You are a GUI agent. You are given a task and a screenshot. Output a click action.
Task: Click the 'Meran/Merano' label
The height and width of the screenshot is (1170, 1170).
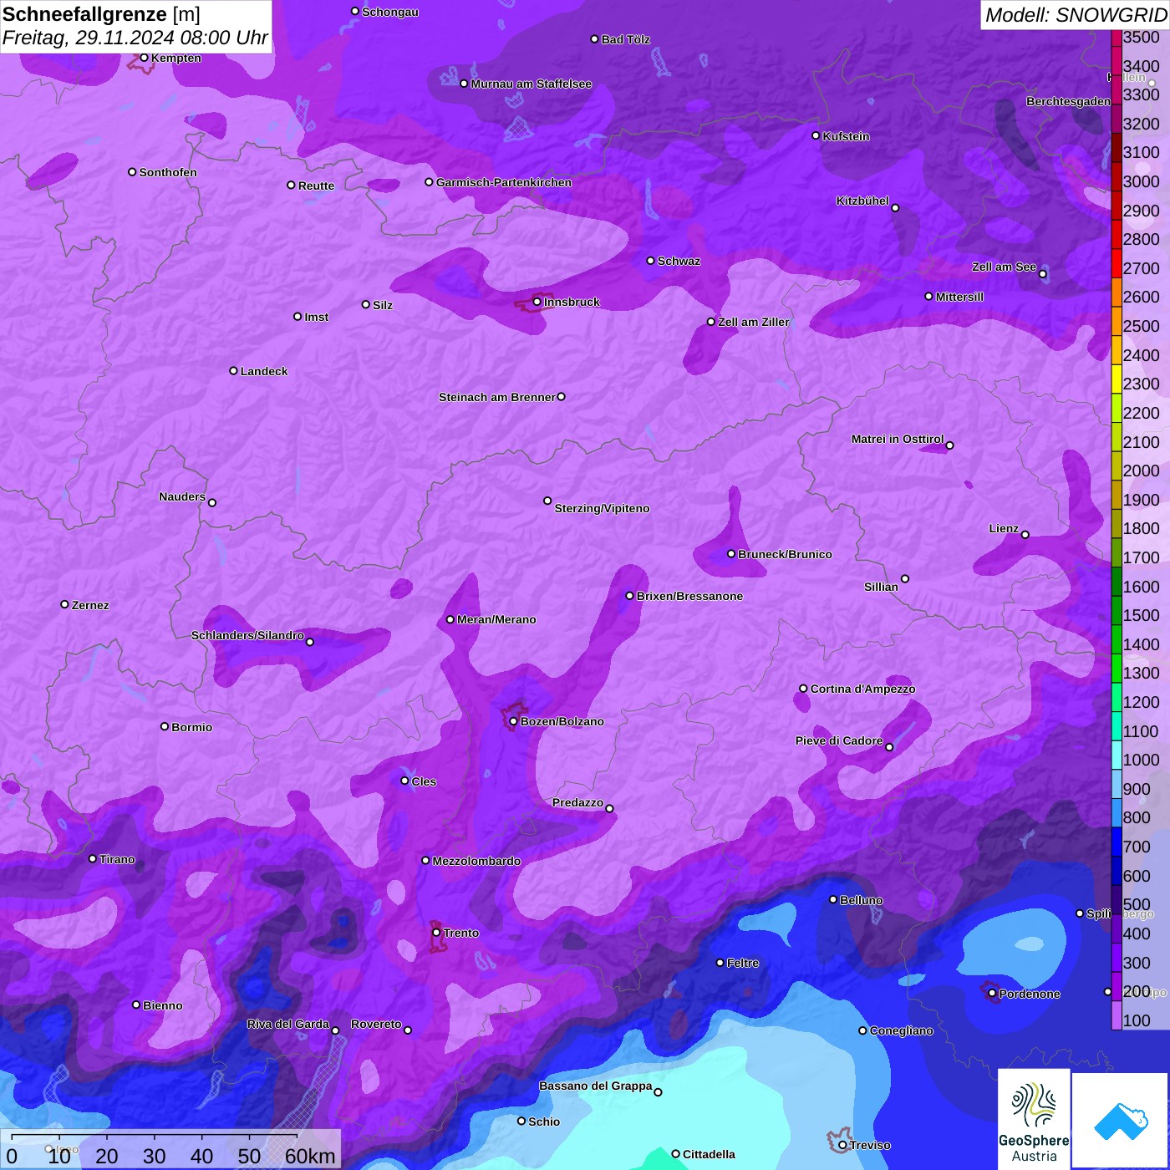(496, 619)
